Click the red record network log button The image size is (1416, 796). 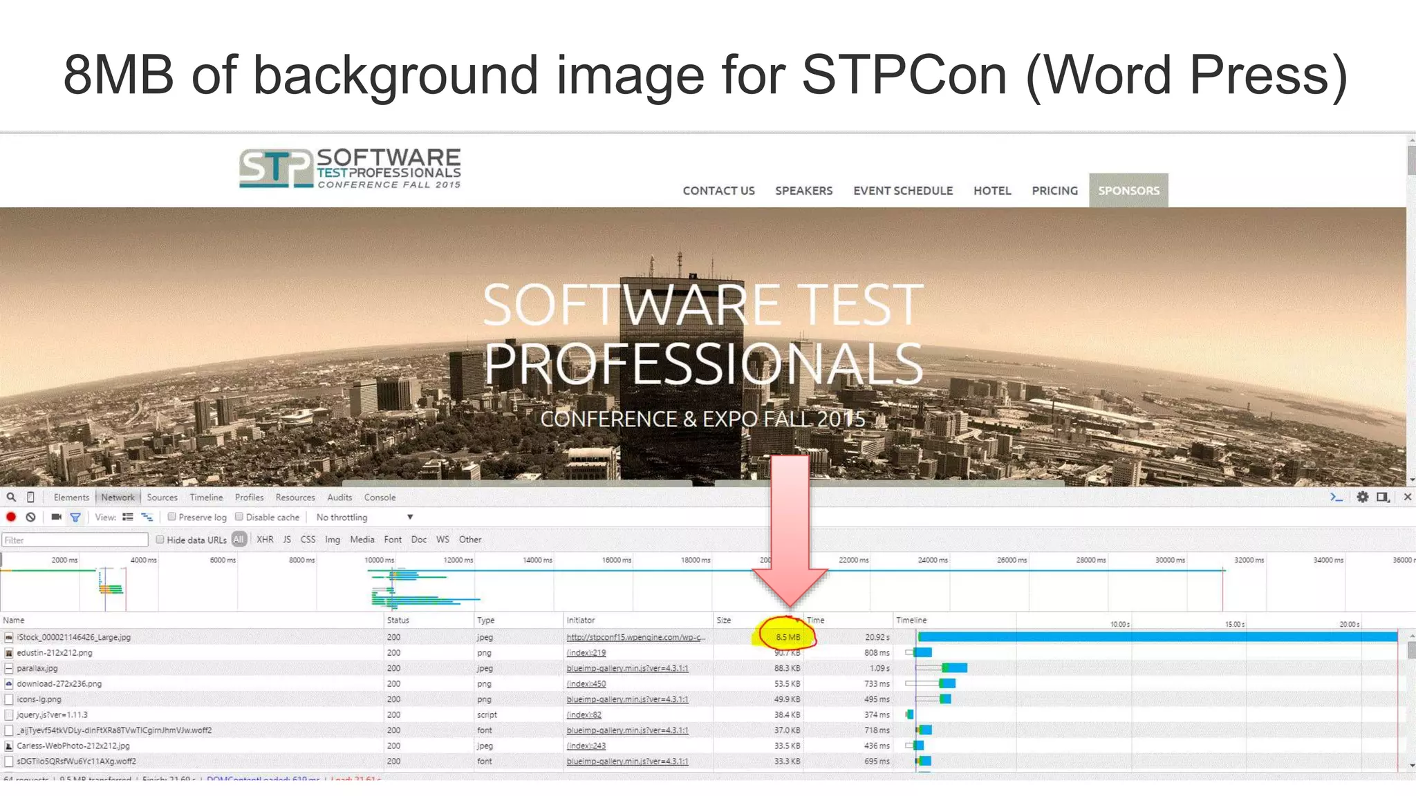(x=11, y=517)
